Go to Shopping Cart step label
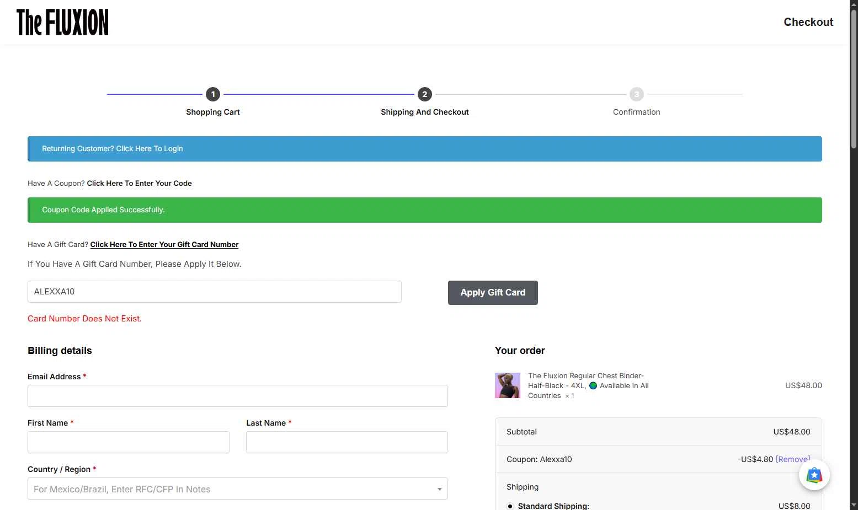 coord(213,112)
